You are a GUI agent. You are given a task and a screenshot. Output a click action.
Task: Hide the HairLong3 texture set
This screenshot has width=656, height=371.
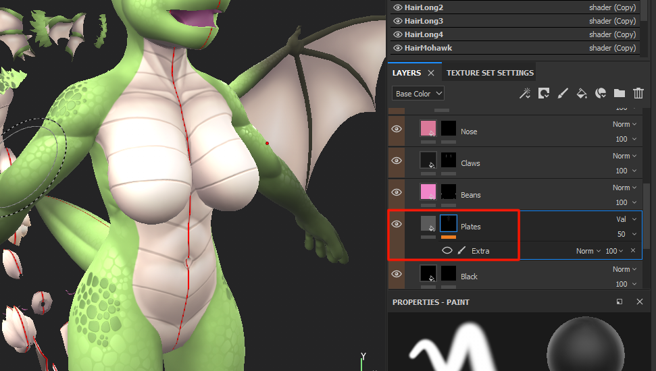[398, 21]
